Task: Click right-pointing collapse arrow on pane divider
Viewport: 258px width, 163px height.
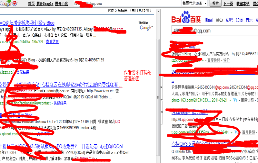Action: [162, 87]
